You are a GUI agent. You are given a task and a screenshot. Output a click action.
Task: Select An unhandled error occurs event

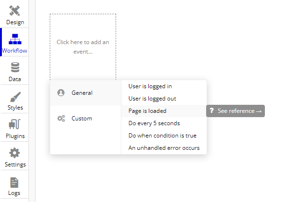pos(164,148)
